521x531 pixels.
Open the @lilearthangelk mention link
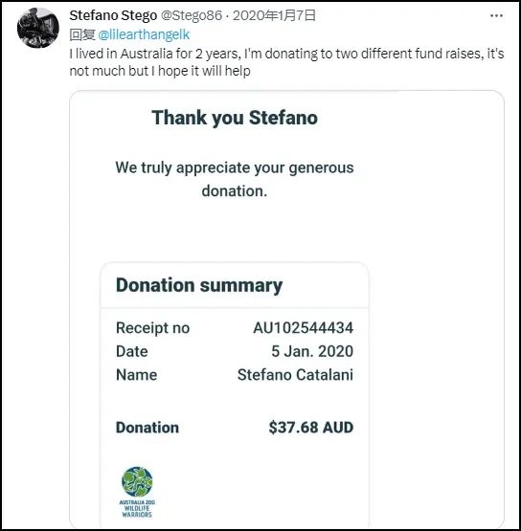coord(144,34)
